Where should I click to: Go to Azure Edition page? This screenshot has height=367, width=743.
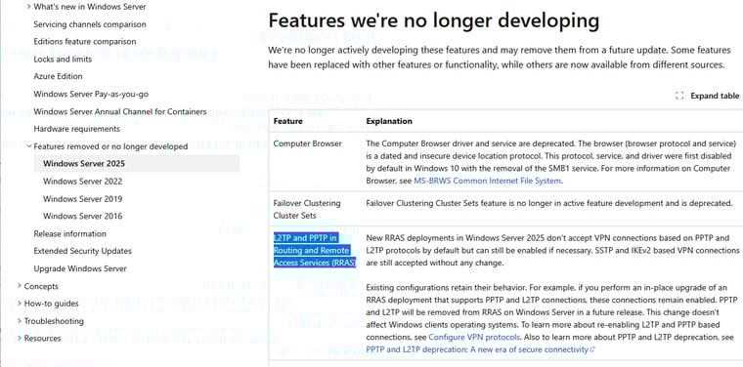point(58,76)
